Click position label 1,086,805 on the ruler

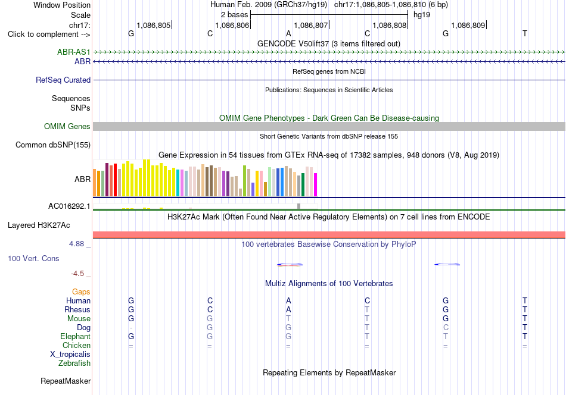click(153, 25)
